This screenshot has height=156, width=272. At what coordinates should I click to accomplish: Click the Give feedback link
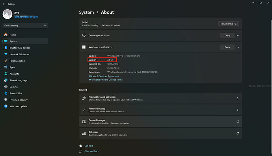click(91, 151)
